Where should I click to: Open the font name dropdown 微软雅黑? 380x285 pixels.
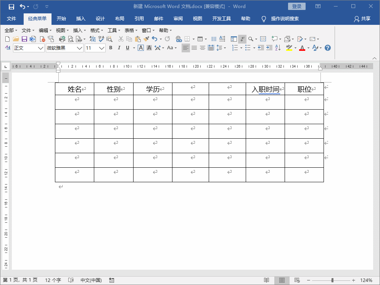[x=64, y=48]
